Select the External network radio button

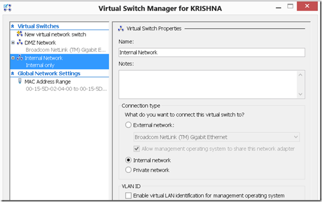click(128, 125)
